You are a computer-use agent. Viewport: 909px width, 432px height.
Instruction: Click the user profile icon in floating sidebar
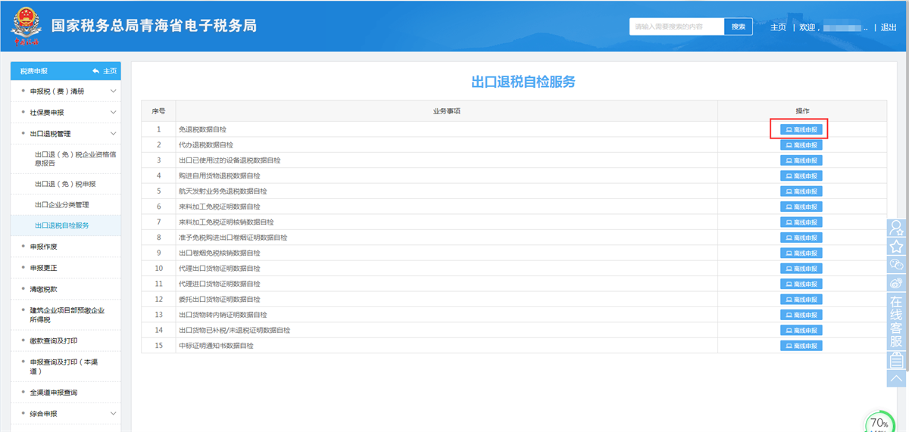[x=897, y=228]
